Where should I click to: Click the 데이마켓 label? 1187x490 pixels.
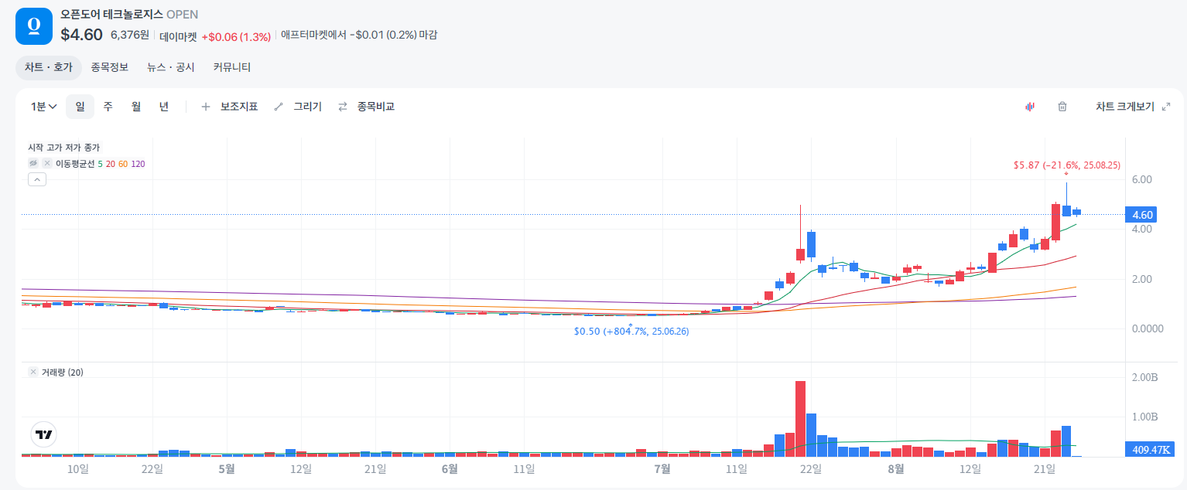click(178, 36)
